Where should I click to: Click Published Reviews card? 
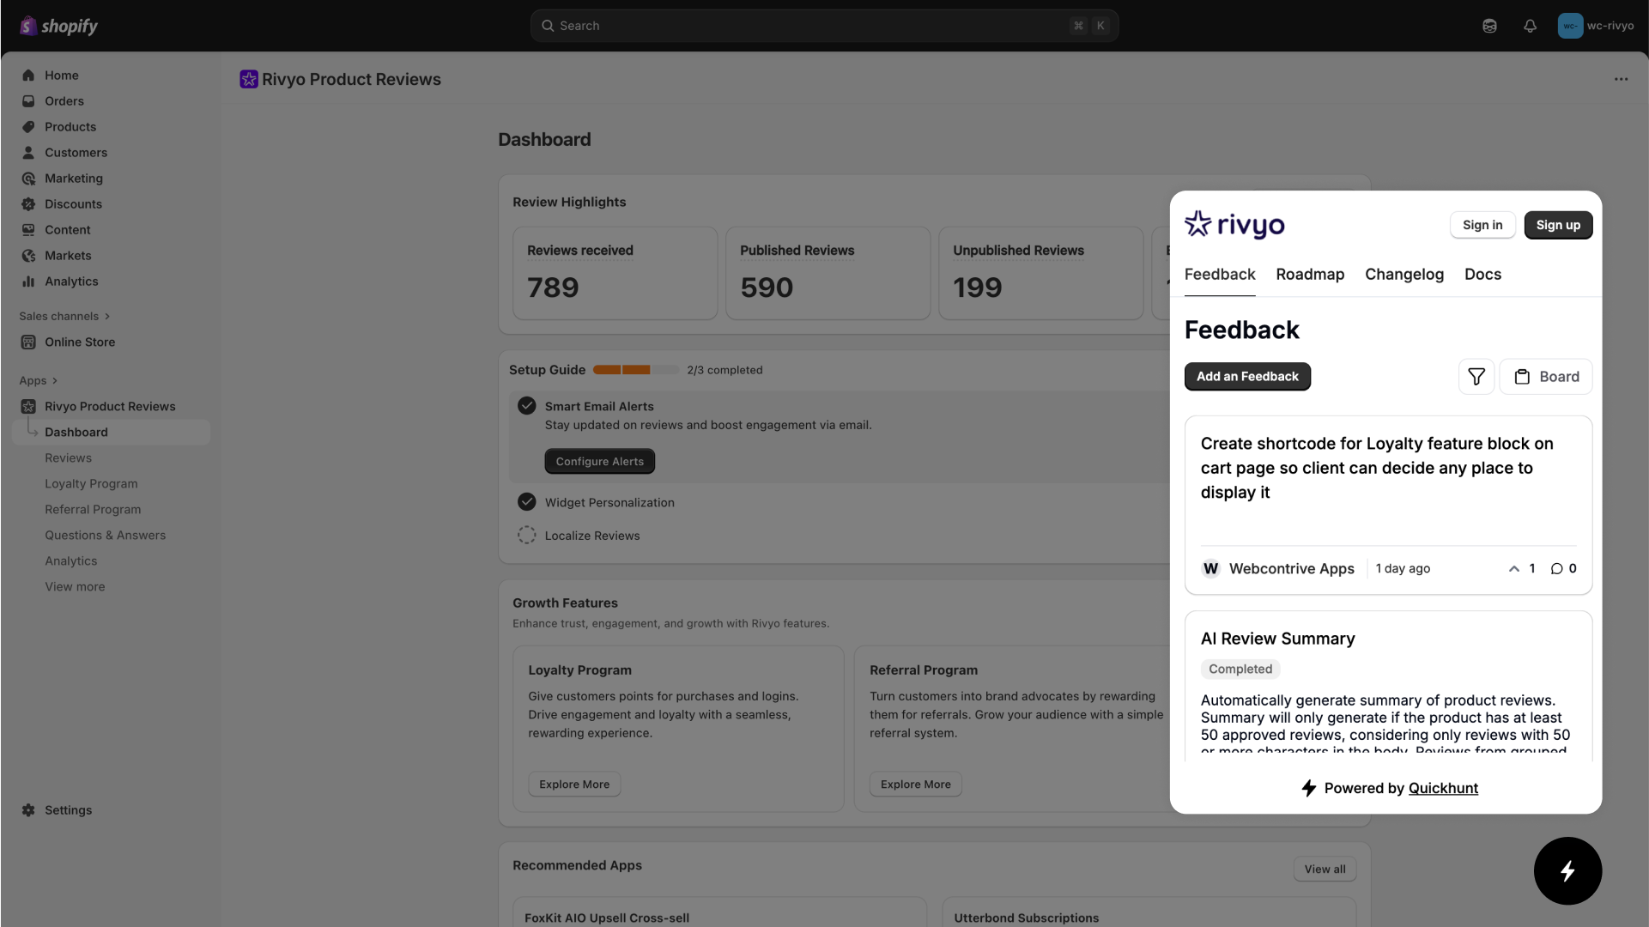click(828, 273)
